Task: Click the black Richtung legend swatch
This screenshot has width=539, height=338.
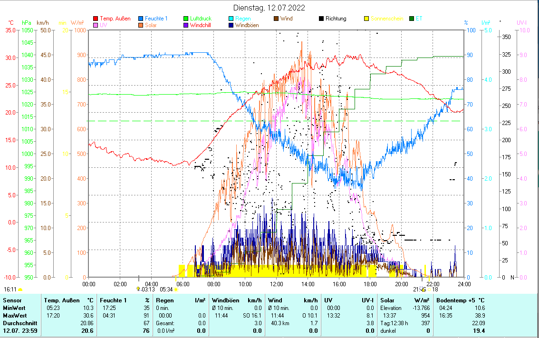Action: tap(322, 19)
